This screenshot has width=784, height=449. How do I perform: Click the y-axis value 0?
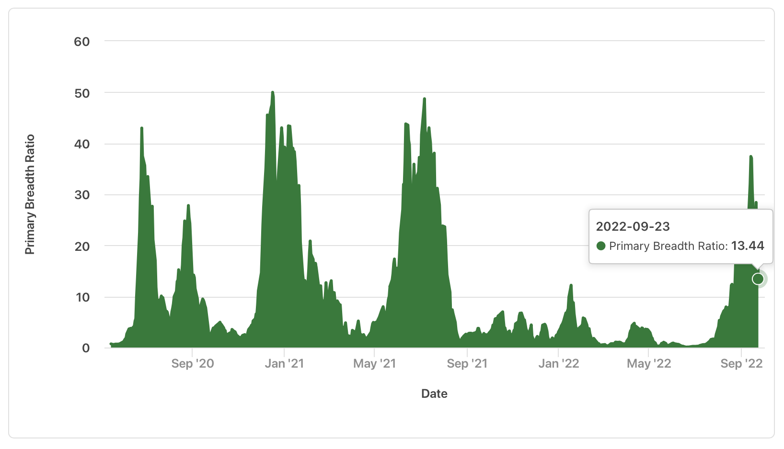86,348
